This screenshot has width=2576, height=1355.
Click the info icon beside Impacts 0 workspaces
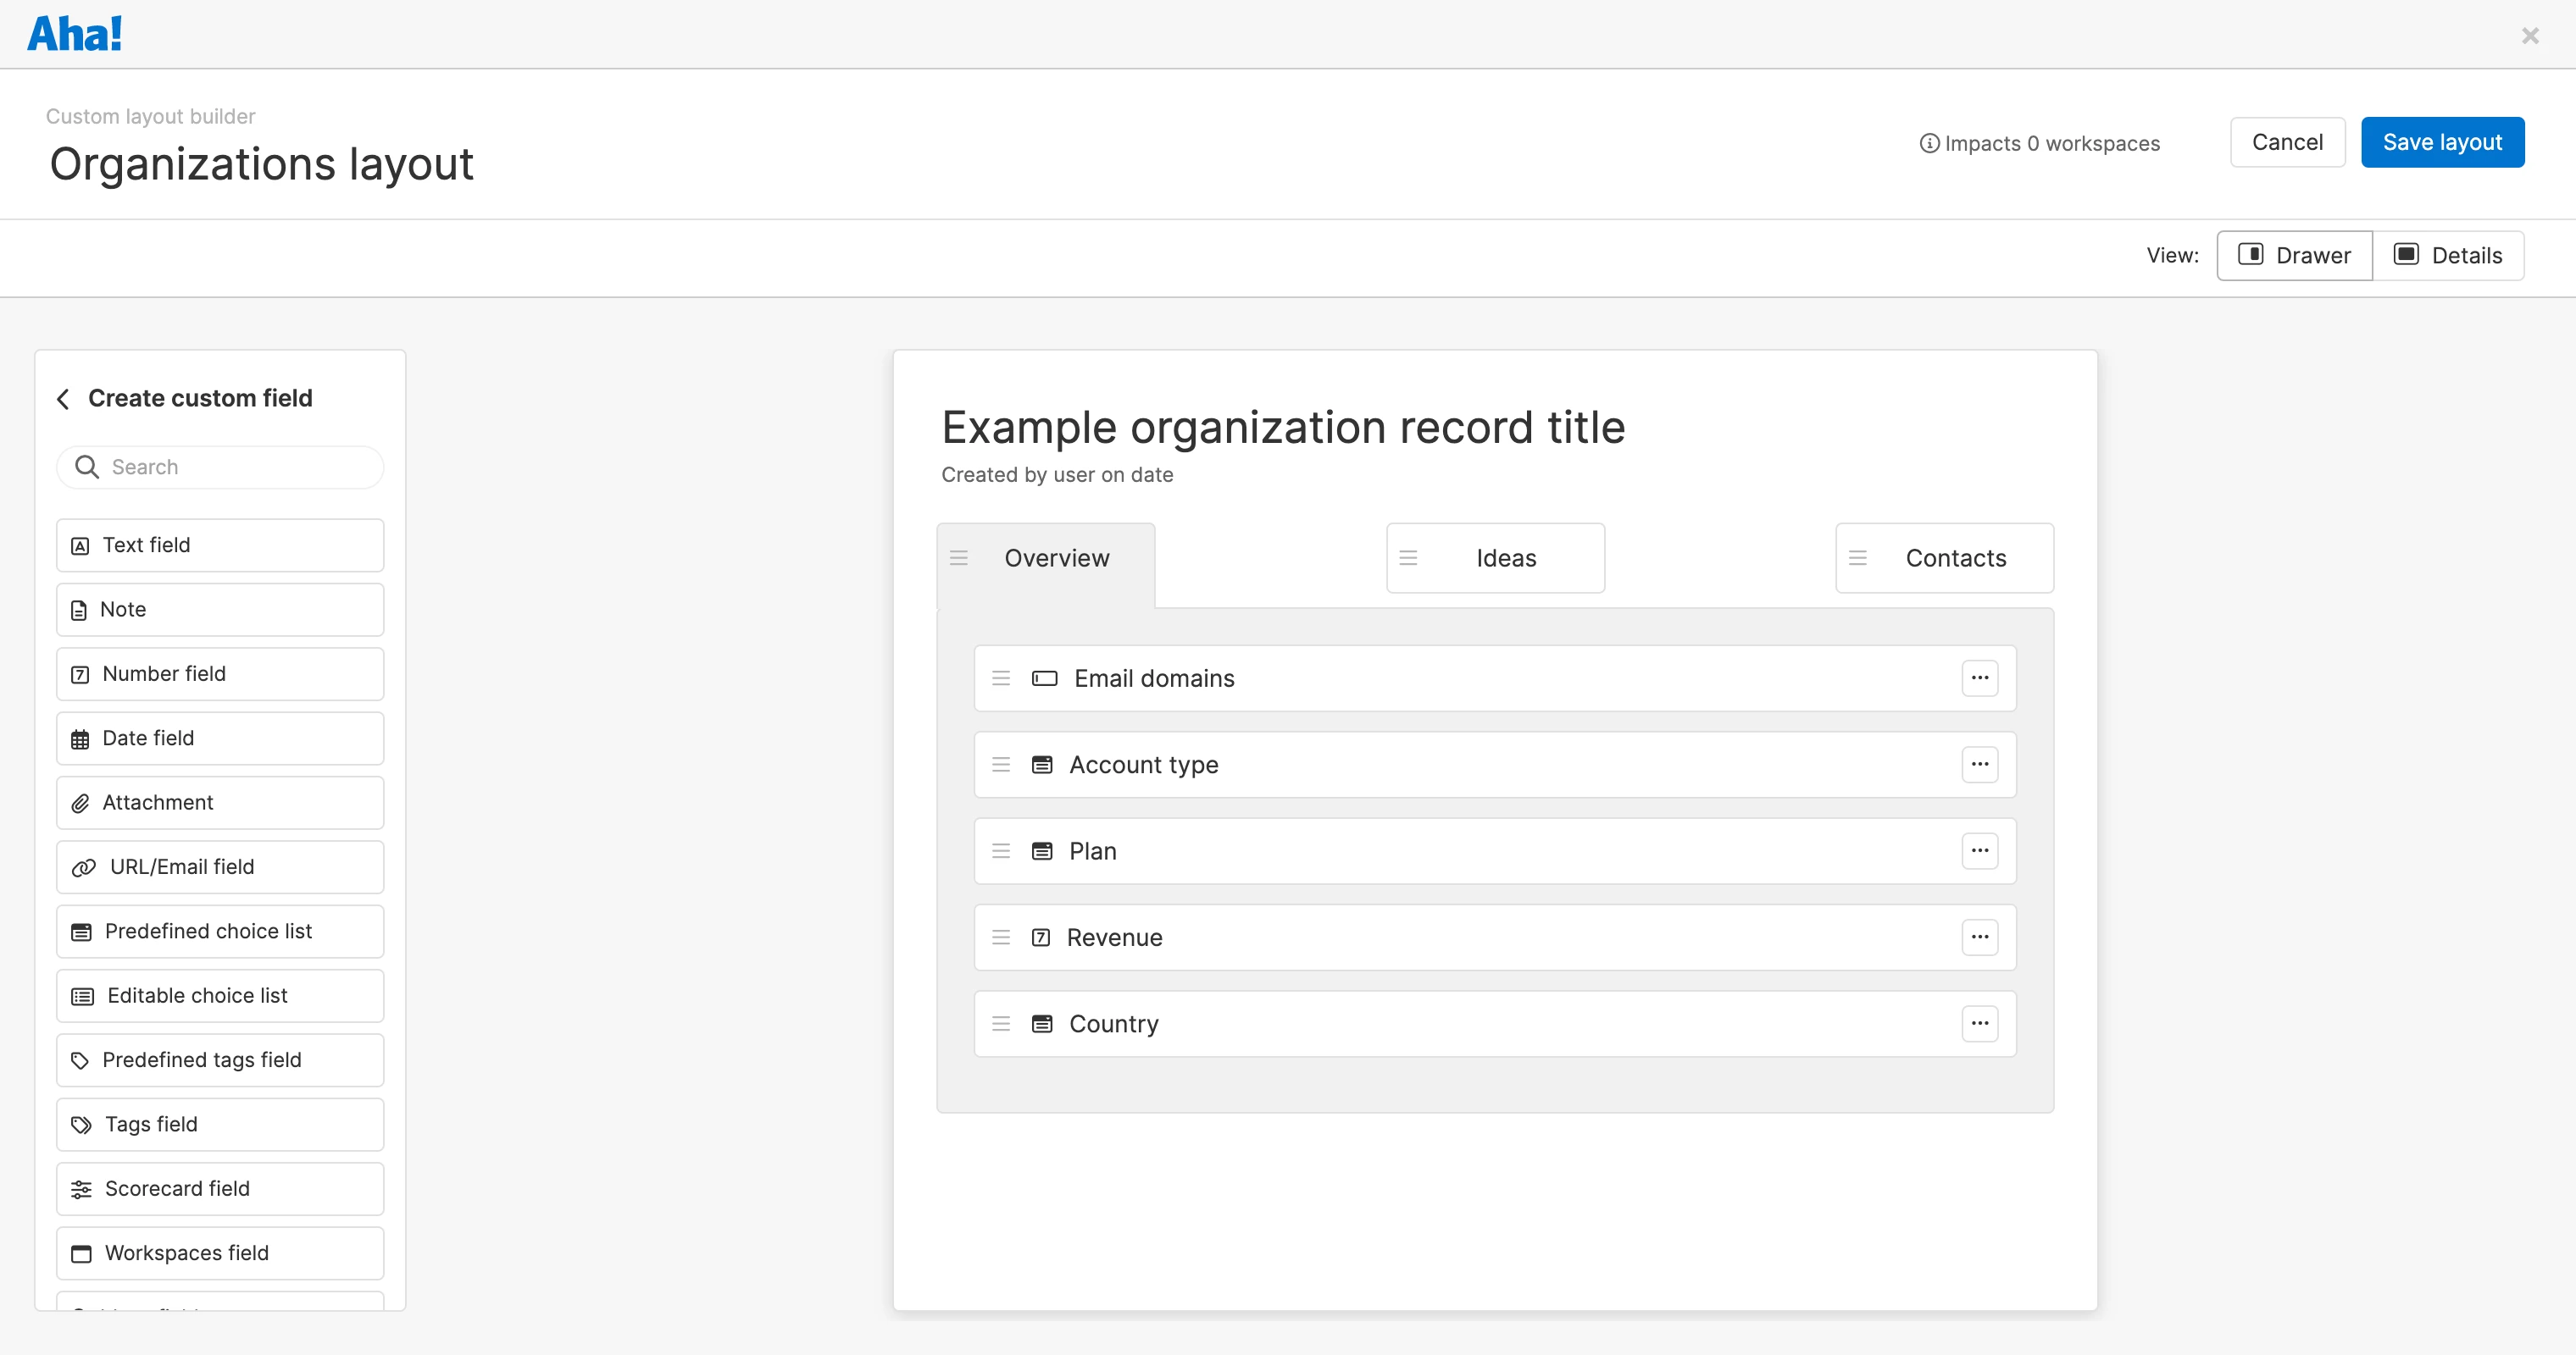[x=1929, y=144]
